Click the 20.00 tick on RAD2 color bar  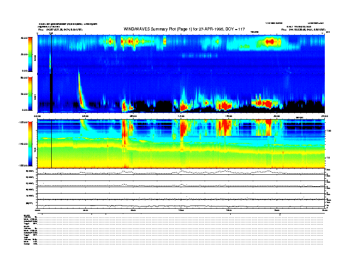24,54
